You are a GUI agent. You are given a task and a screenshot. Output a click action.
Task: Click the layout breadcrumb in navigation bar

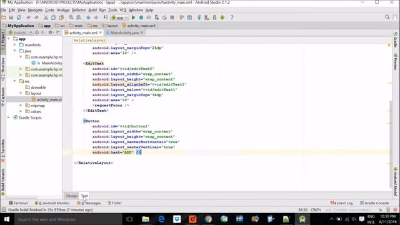coord(110,26)
